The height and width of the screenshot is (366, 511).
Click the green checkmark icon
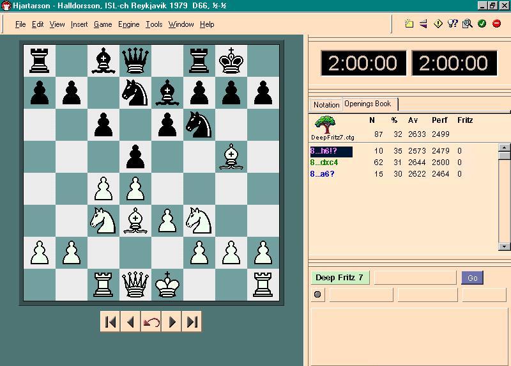click(x=482, y=24)
